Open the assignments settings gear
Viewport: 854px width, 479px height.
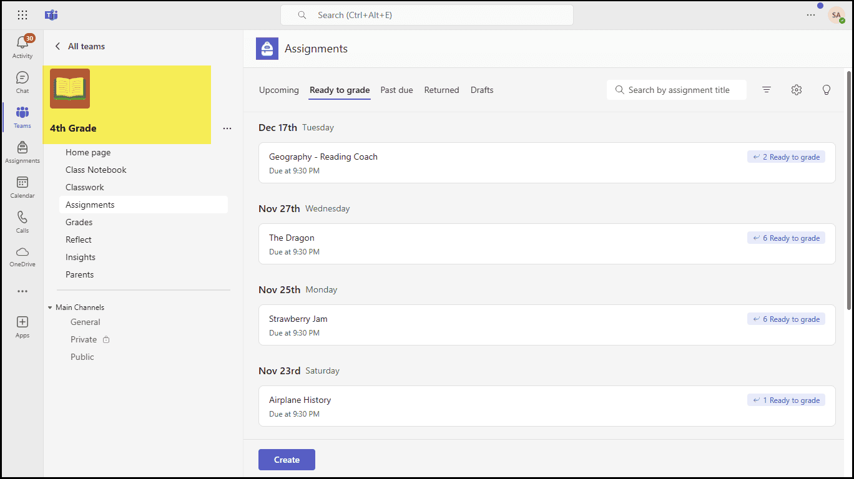[796, 89]
